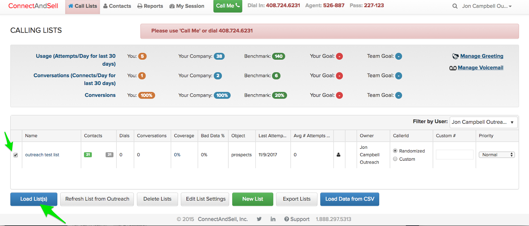Click the Delete Lists button

tap(157, 199)
